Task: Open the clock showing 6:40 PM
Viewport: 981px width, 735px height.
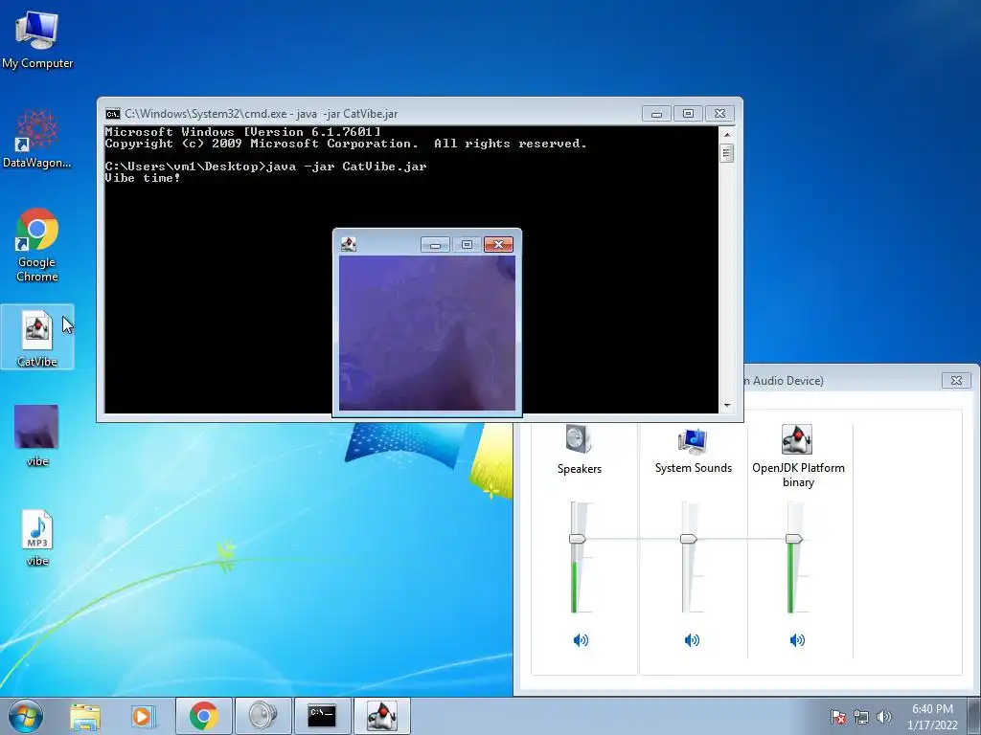Action: point(932,717)
